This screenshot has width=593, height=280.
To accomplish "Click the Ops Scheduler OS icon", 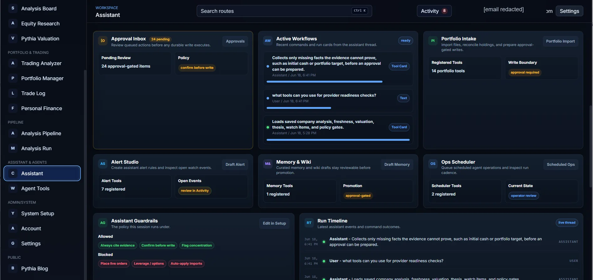I will (x=433, y=164).
